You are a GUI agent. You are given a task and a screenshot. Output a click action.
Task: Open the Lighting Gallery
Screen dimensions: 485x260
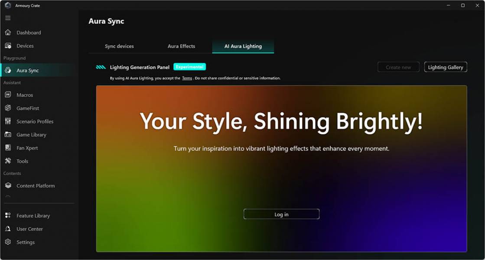click(446, 67)
